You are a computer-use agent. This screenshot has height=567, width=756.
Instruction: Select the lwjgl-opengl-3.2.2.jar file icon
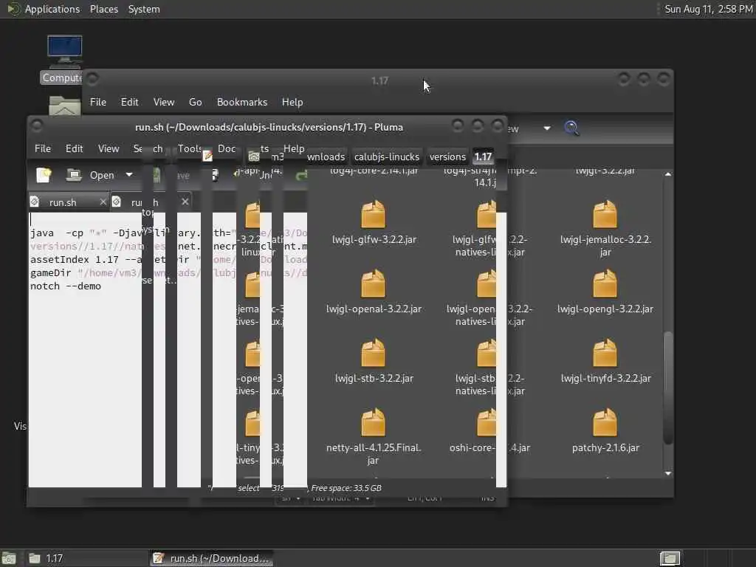coord(605,285)
